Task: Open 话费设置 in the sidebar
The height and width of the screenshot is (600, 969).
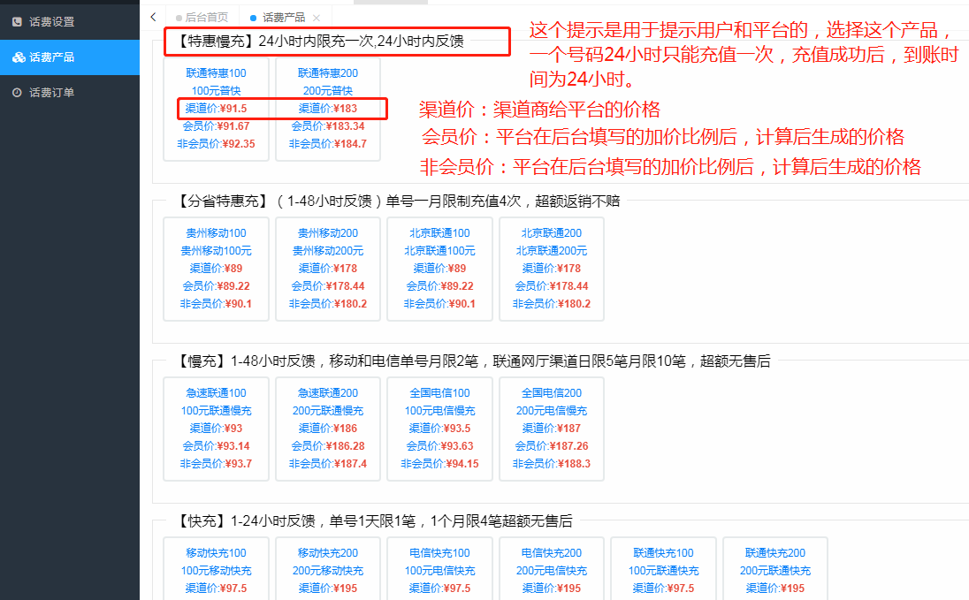Action: (x=70, y=21)
